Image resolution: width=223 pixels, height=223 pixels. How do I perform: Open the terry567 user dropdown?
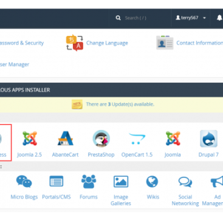point(191,18)
